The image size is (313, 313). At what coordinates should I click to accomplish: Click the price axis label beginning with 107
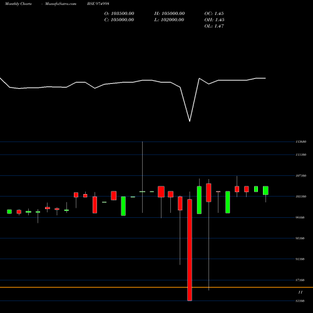tap(301, 176)
